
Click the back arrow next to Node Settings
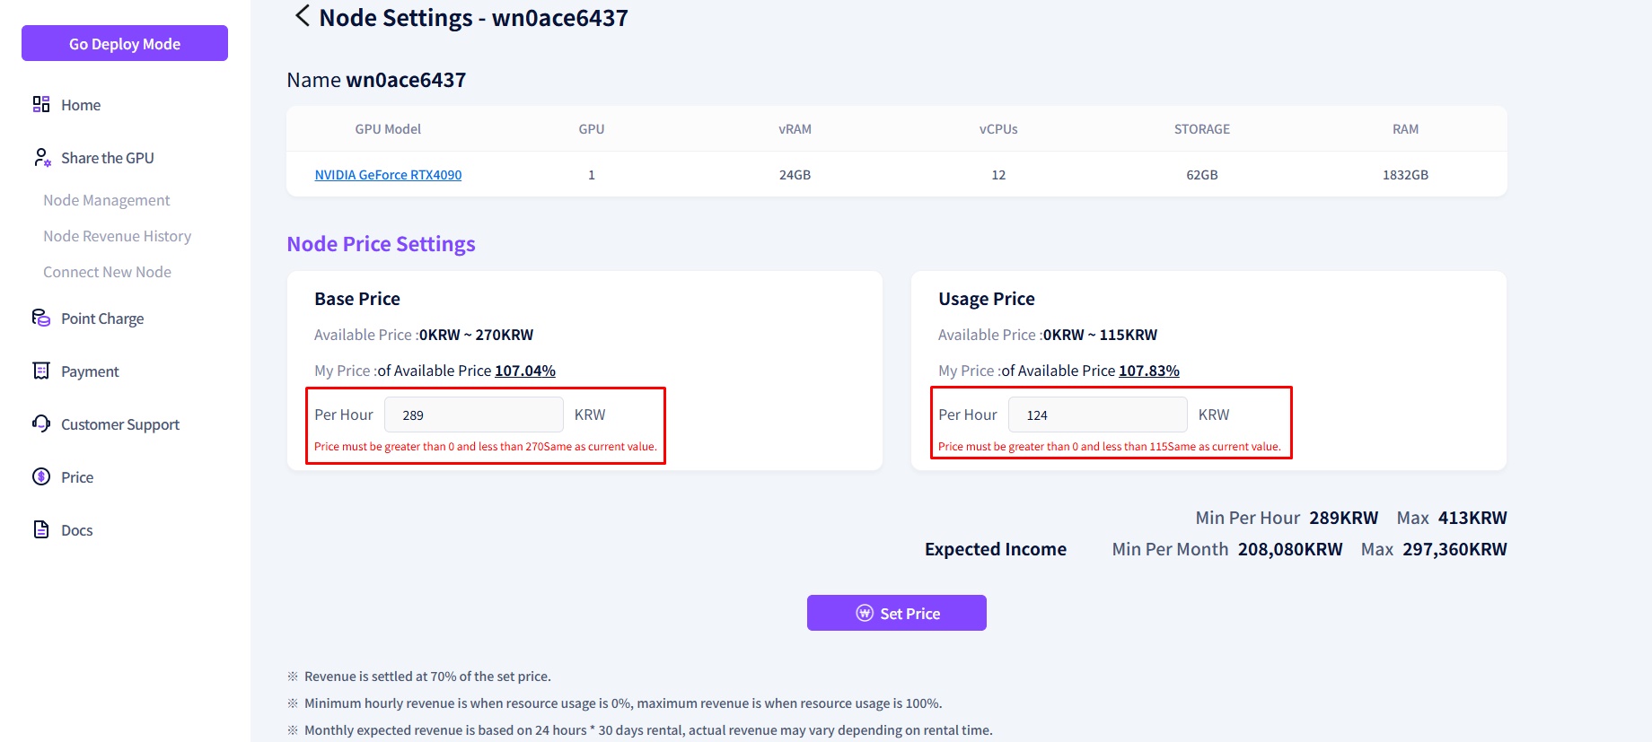[x=301, y=15]
